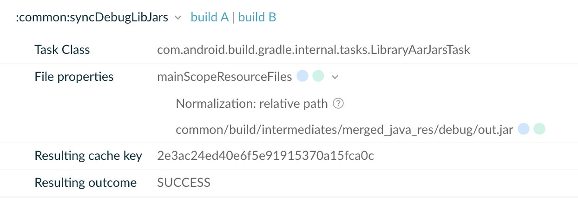Select the LibraryAarJarsTask class name text
578x198 pixels.
314,50
